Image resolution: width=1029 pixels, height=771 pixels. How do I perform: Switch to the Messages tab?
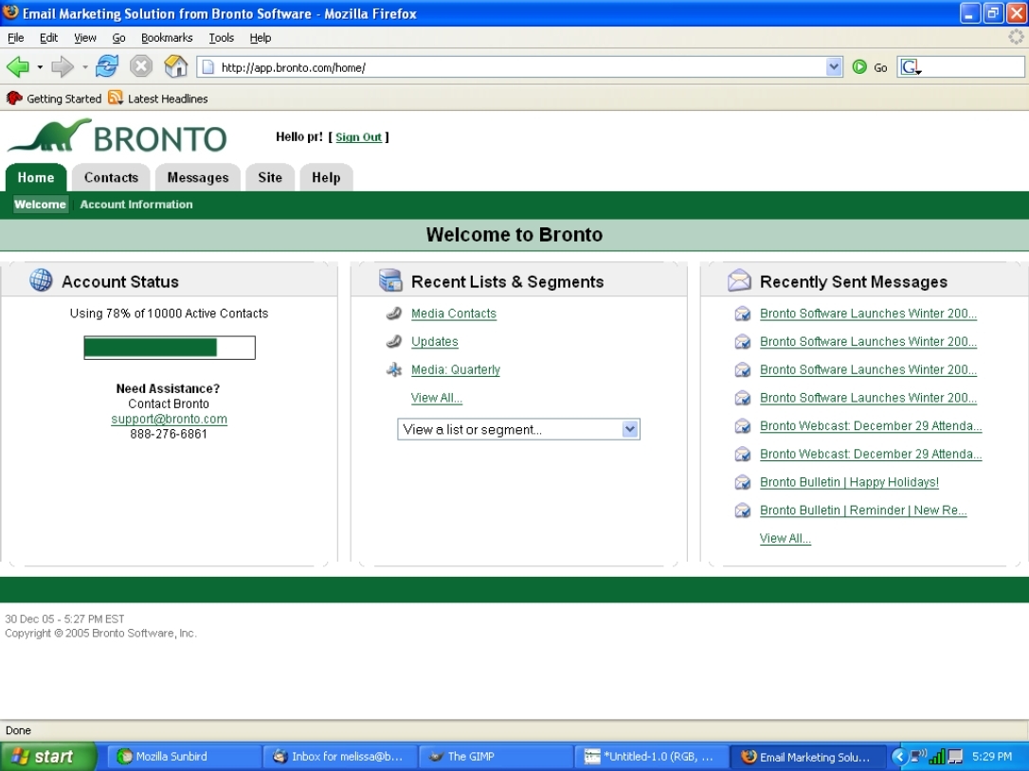[197, 177]
